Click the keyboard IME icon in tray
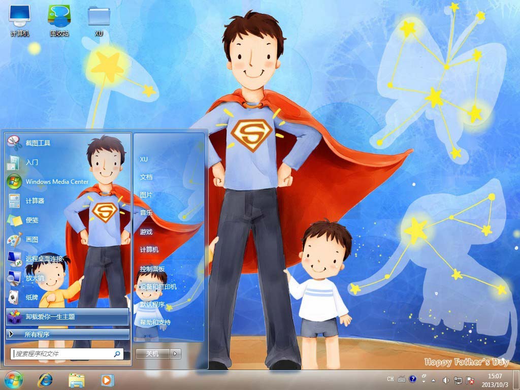 [x=402, y=379]
